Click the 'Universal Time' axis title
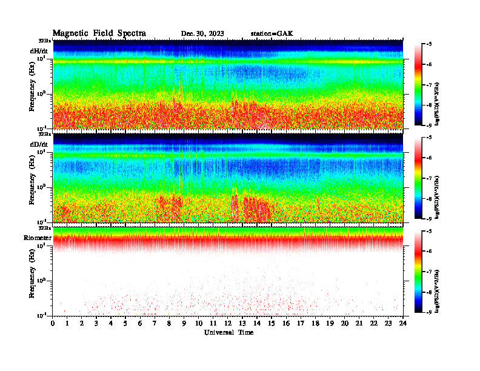This screenshot has height=371, width=480. [229, 332]
